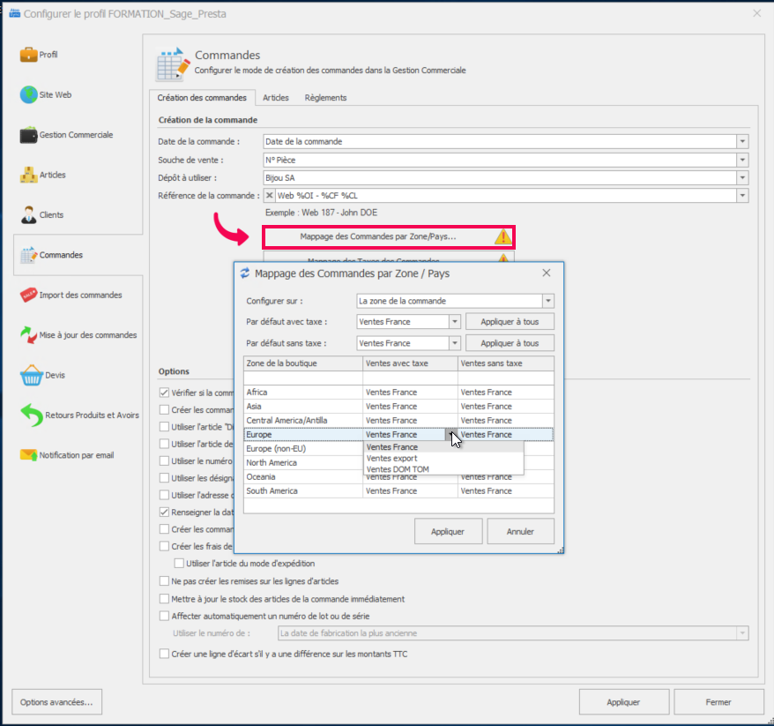Open the 'Dépôt à utiliser' dropdown
Viewport: 774px width, 726px height.
coord(742,178)
